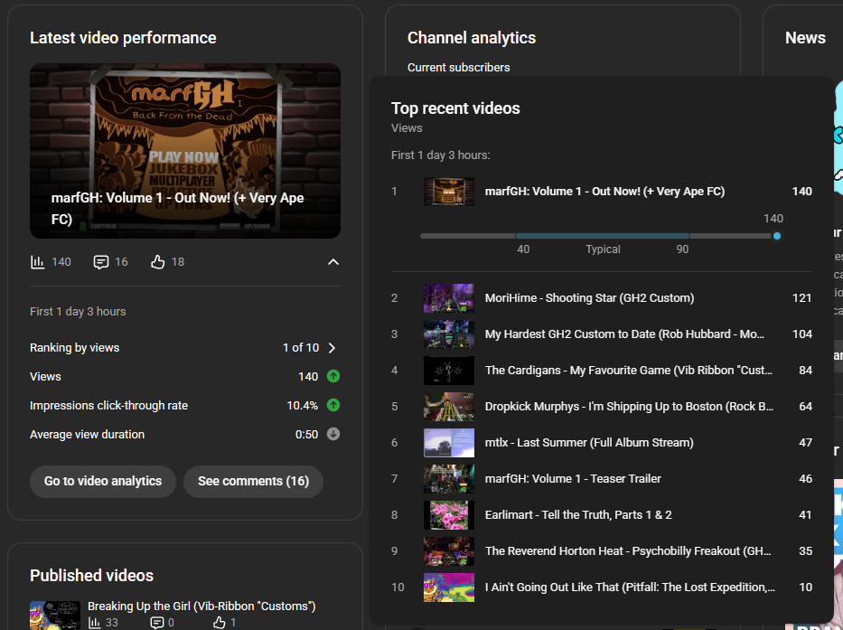Open Ranking by views chevron arrow

pyautogui.click(x=332, y=348)
